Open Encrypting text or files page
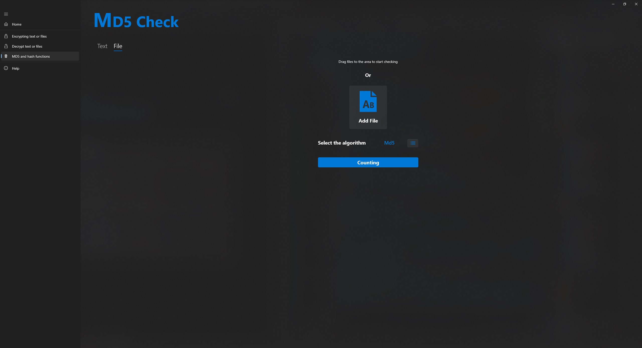This screenshot has height=348, width=642. (29, 36)
